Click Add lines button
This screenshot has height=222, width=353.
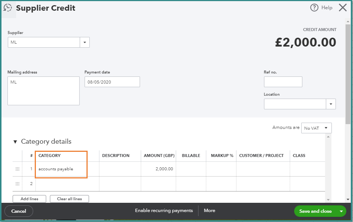coord(29,199)
